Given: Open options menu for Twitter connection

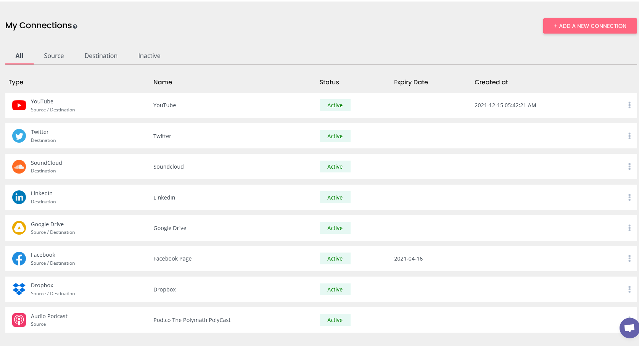Looking at the screenshot, I should [629, 136].
